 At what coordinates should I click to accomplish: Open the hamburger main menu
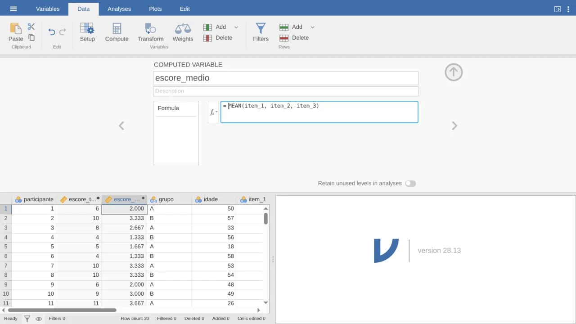13,9
